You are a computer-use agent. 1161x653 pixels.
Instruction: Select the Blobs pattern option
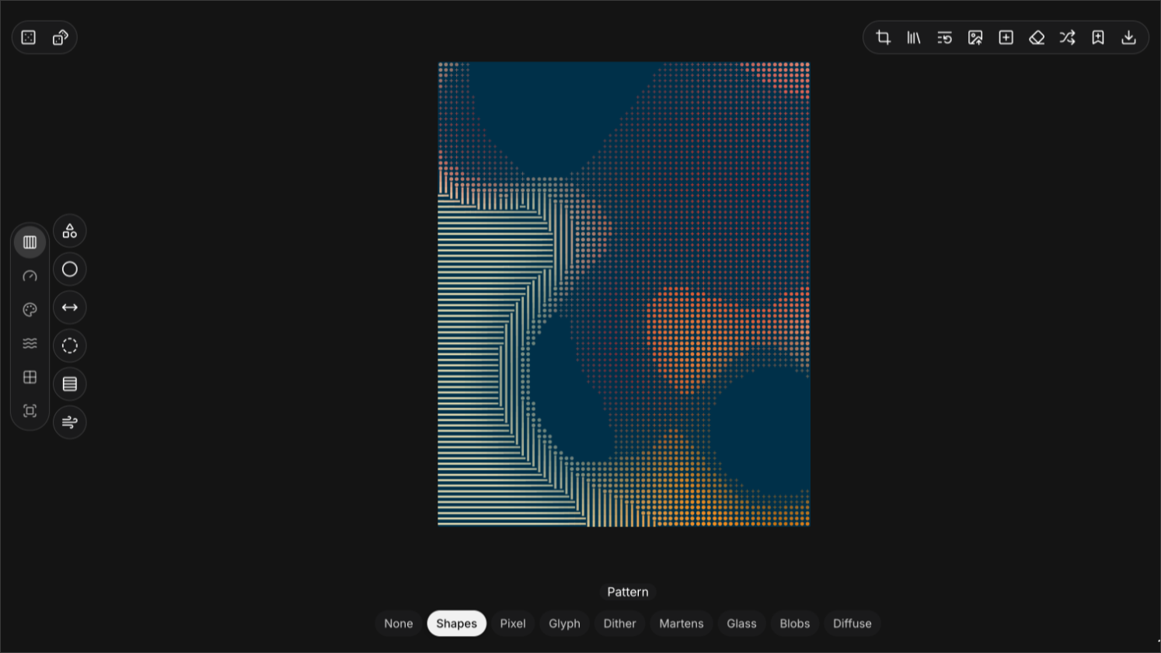795,623
